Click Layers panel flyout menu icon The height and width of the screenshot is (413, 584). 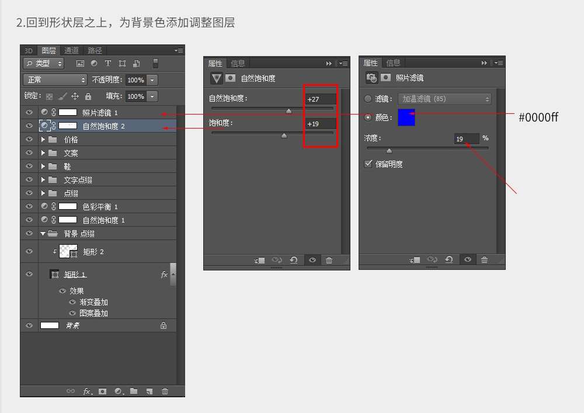click(179, 50)
